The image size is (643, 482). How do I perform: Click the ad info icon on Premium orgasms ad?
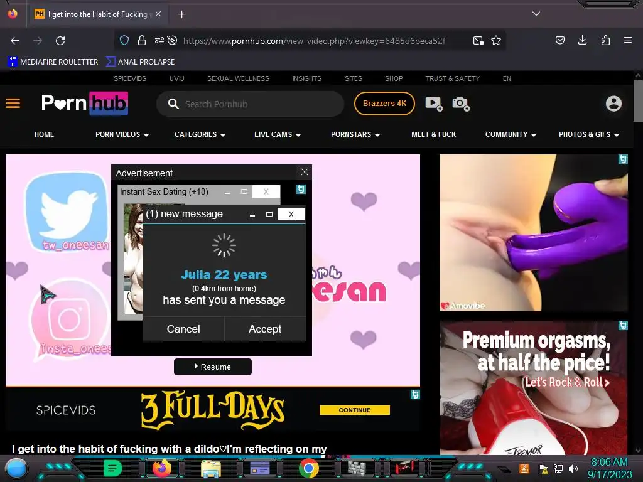point(623,326)
